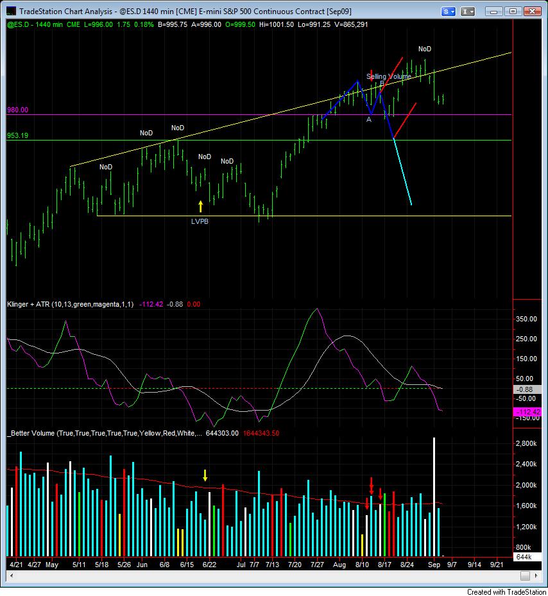
Task: Click the 250.00 Klinger axis value
Action: pos(526,339)
